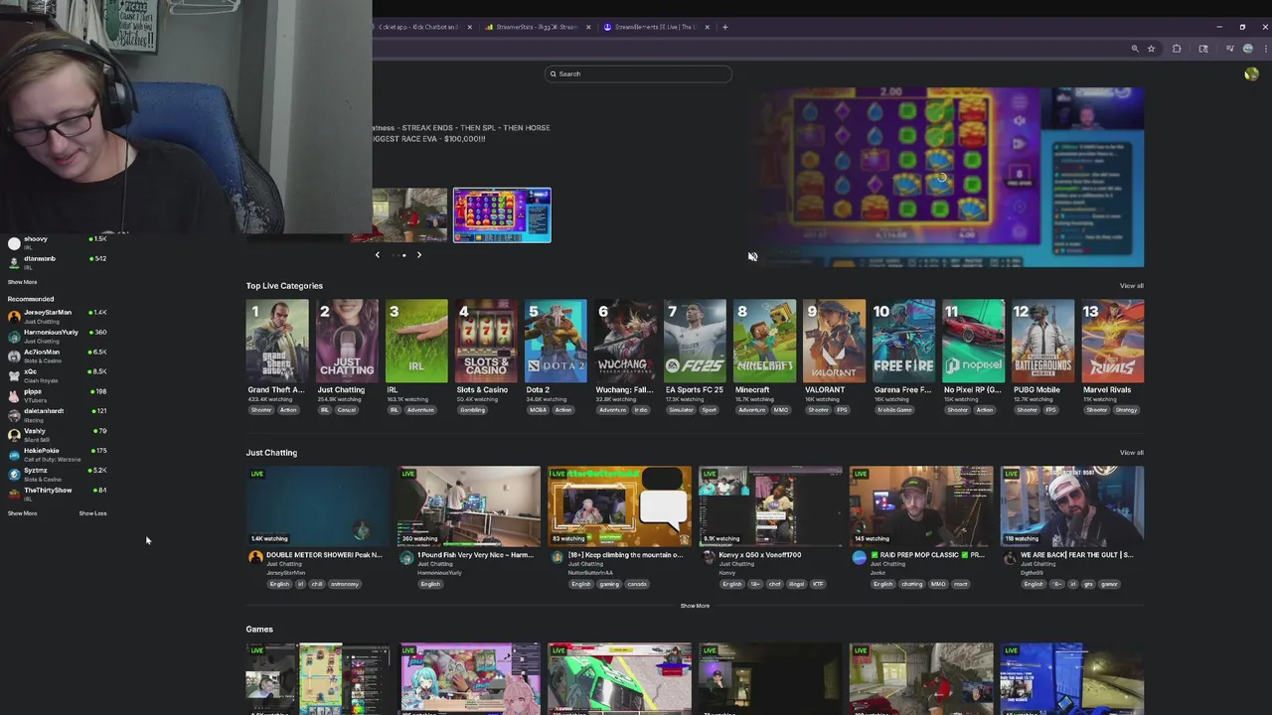
Task: Bookmark this page with the star icon
Action: click(1151, 49)
